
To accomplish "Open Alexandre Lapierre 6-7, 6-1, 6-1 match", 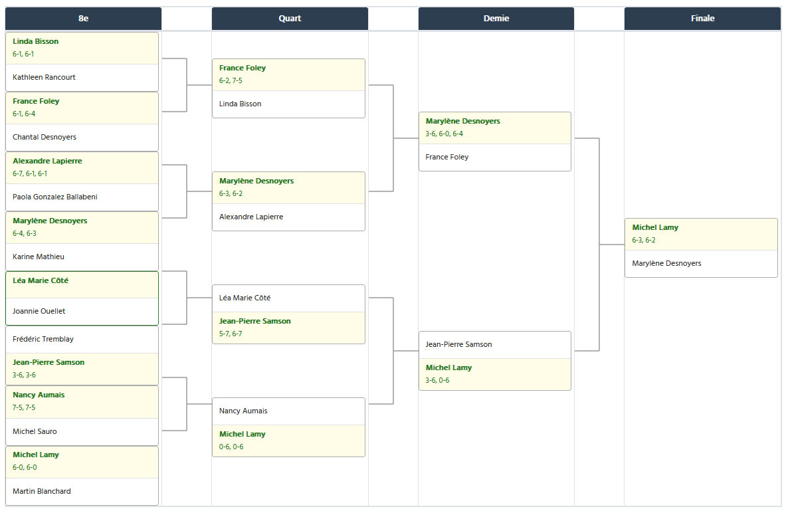I will (x=82, y=167).
